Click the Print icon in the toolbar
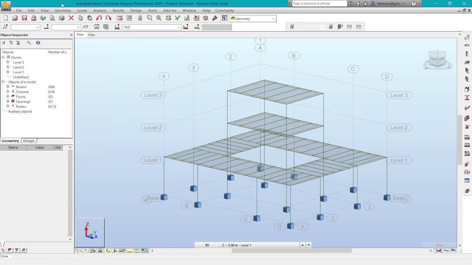472x265 pixels. [x=34, y=18]
